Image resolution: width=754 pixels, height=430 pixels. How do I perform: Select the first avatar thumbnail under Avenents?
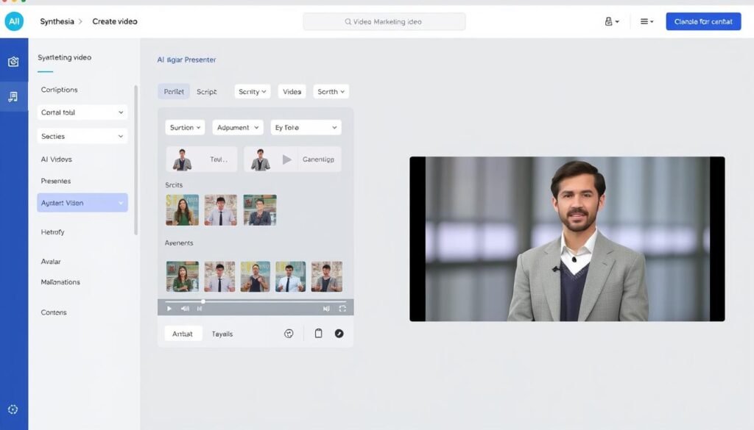182,275
